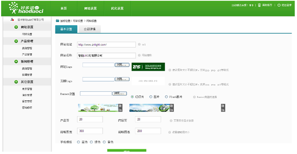Click the info icon beside the URL field

(x=139, y=44)
